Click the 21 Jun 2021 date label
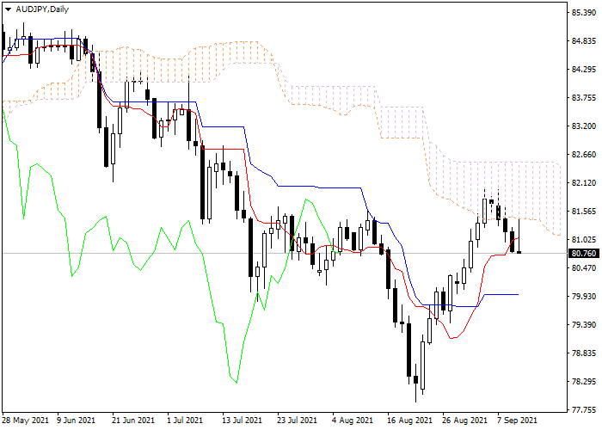Image resolution: width=602 pixels, height=430 pixels. [133, 421]
